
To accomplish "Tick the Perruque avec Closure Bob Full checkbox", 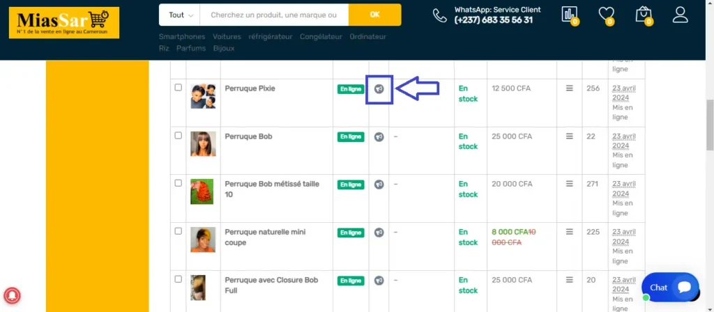I will coord(178,279).
